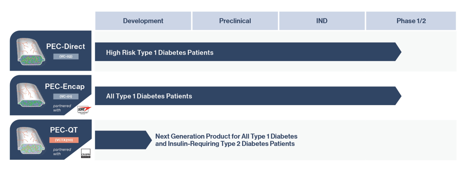Click the Gore partner logo
The height and width of the screenshot is (170, 466).
tap(85, 109)
